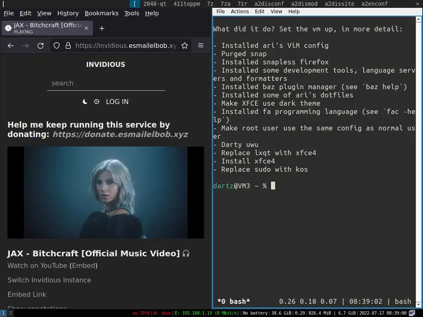The height and width of the screenshot is (317, 423).
Task: Open the Firefox File menu
Action: [x=9, y=13]
